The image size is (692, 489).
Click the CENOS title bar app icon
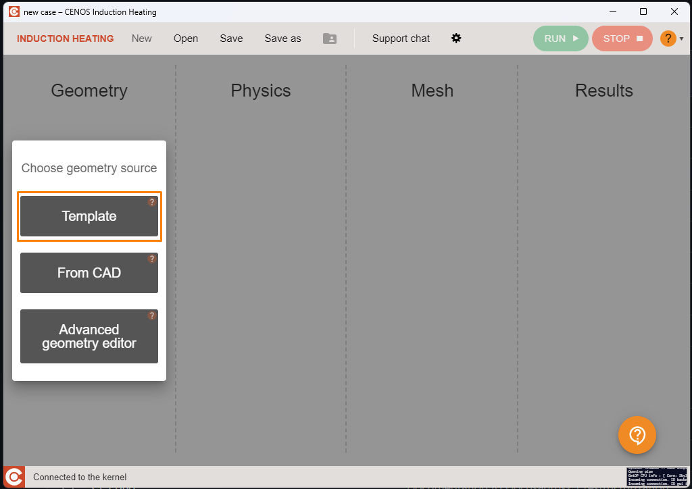(x=14, y=11)
